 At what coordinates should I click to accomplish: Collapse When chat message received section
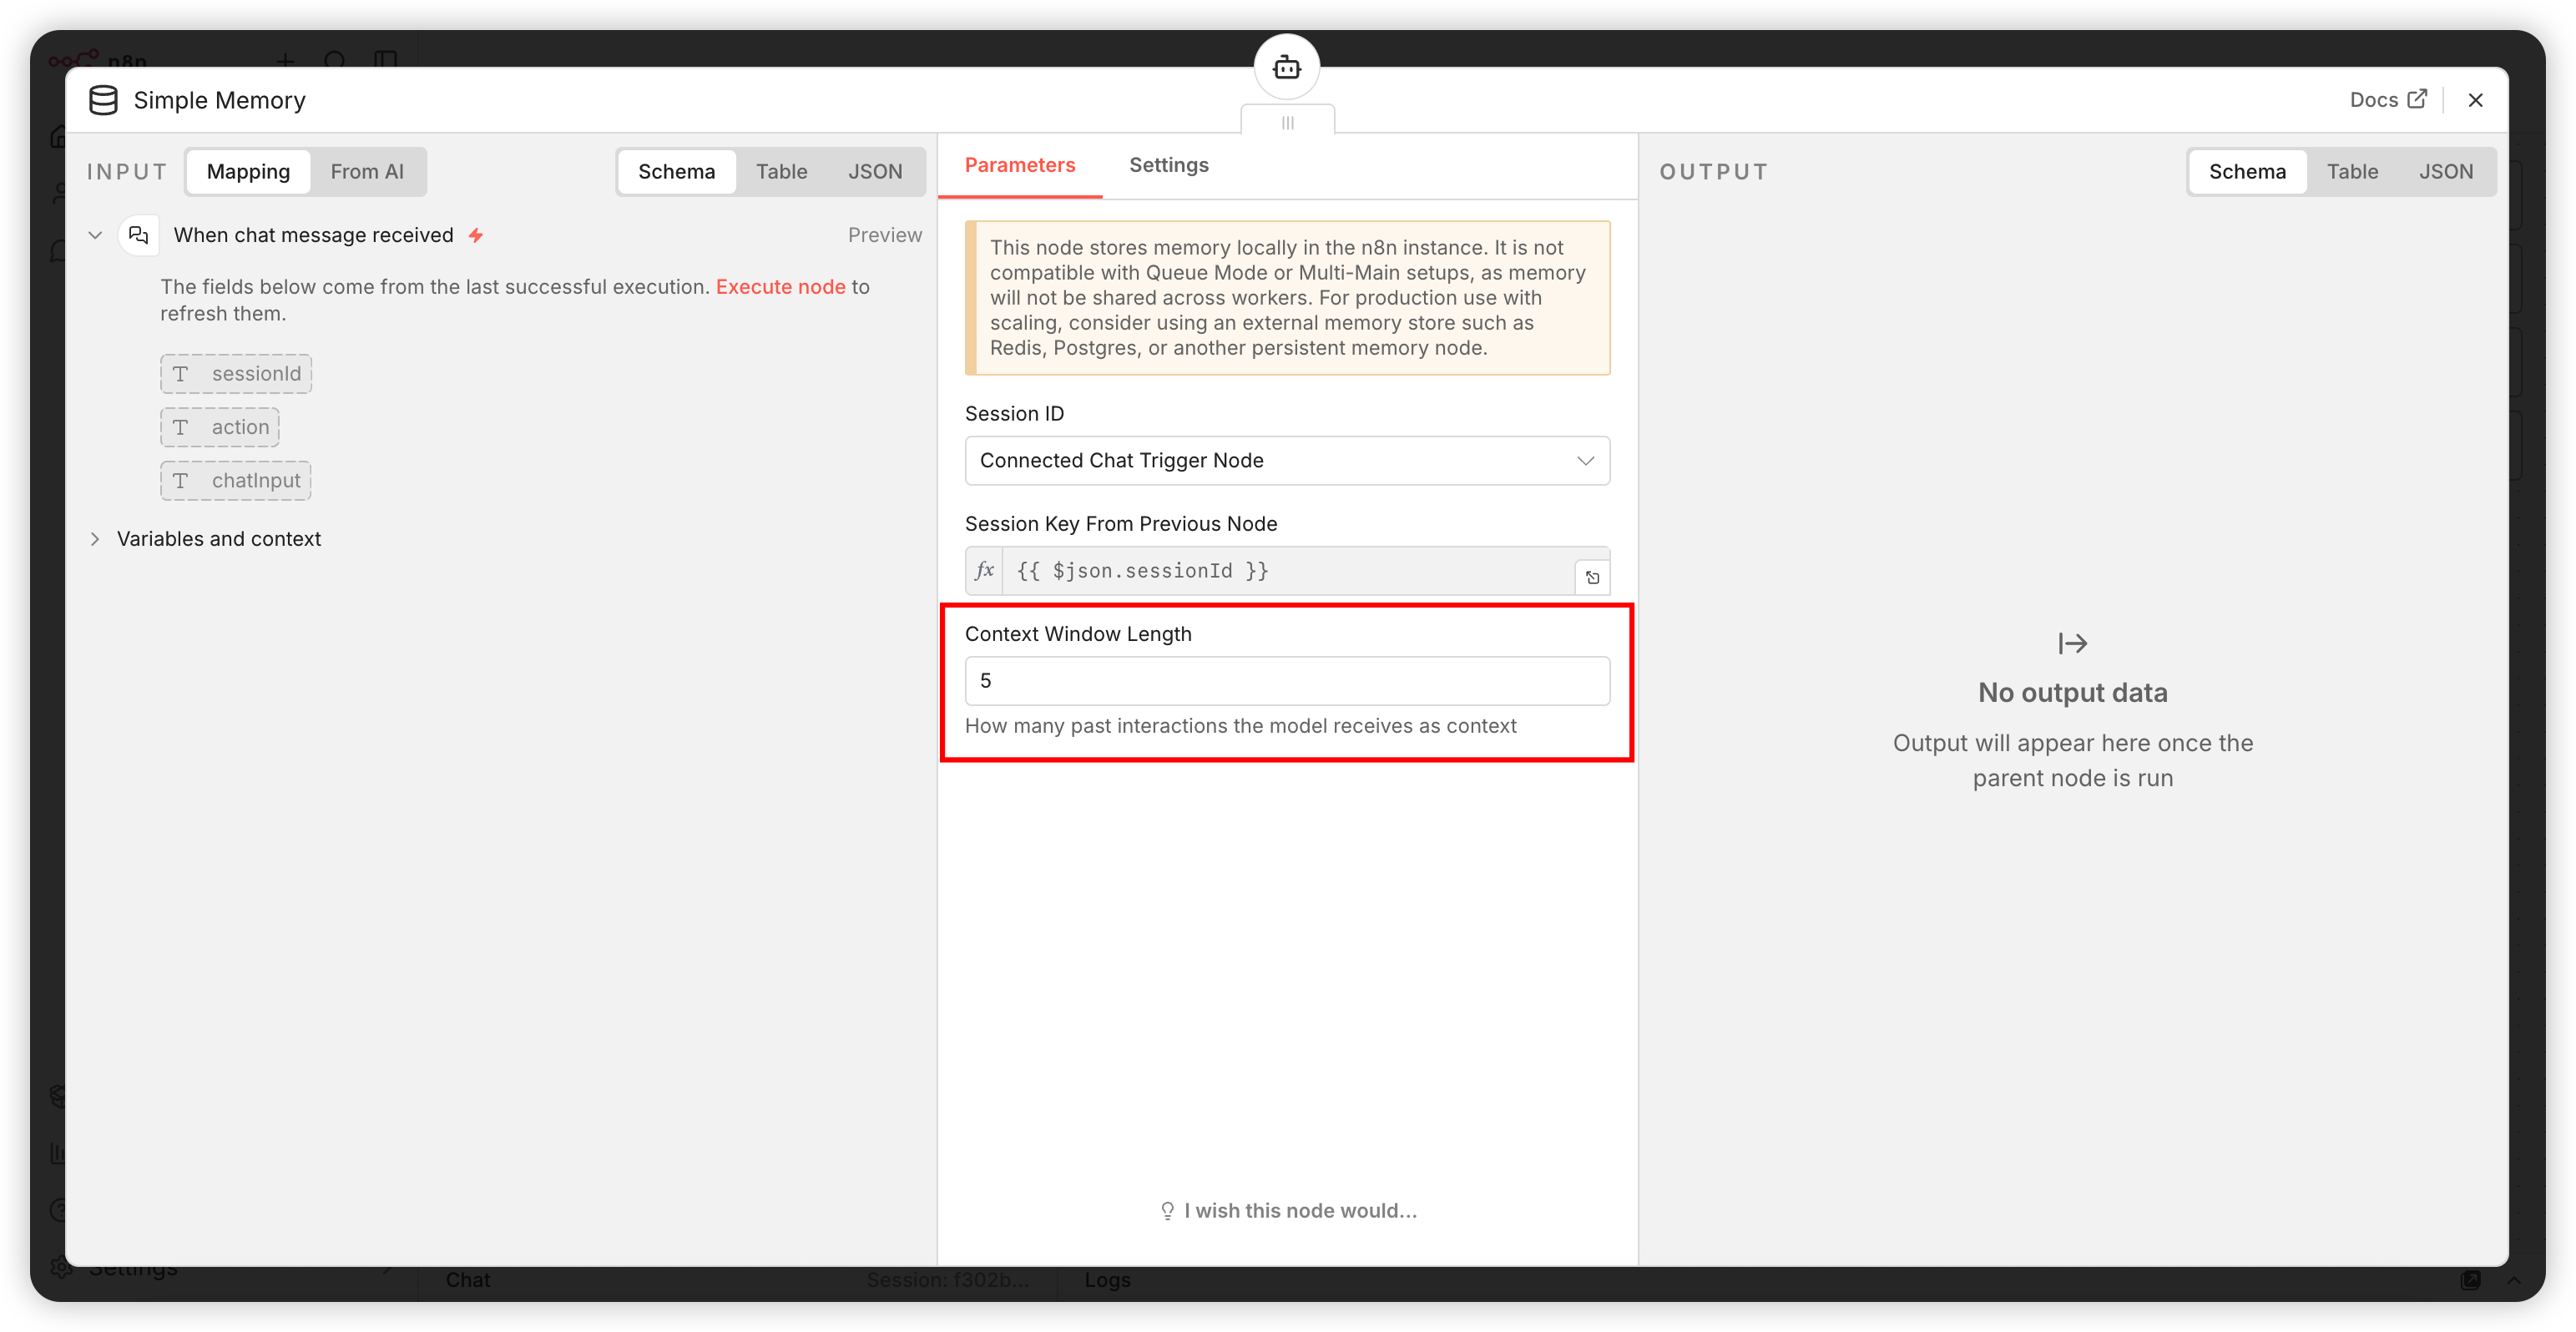point(95,235)
